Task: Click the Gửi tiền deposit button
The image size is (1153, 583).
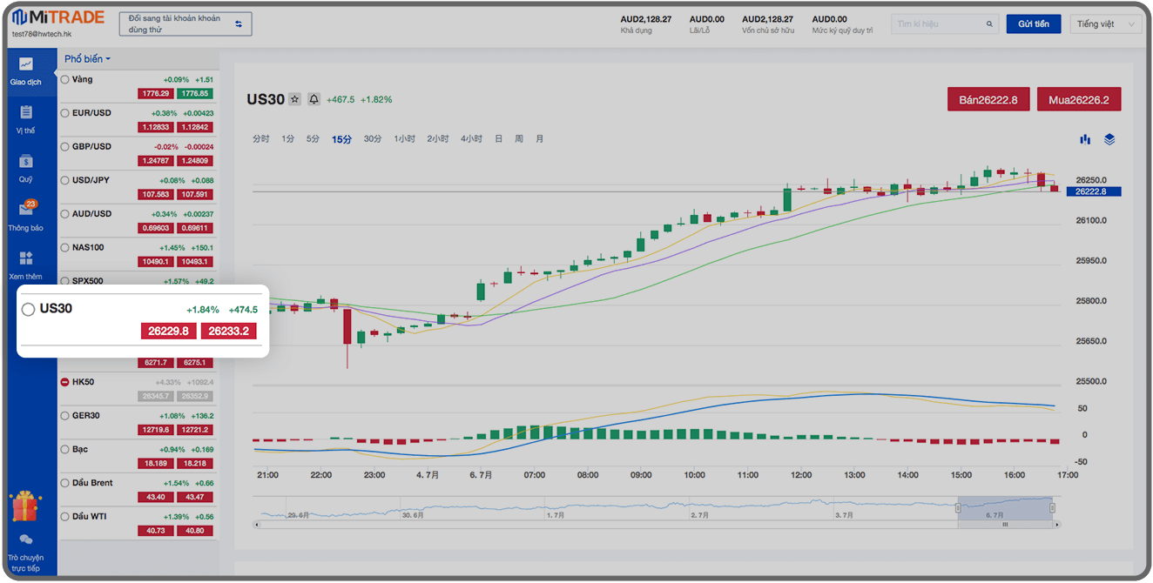Action: 1033,24
